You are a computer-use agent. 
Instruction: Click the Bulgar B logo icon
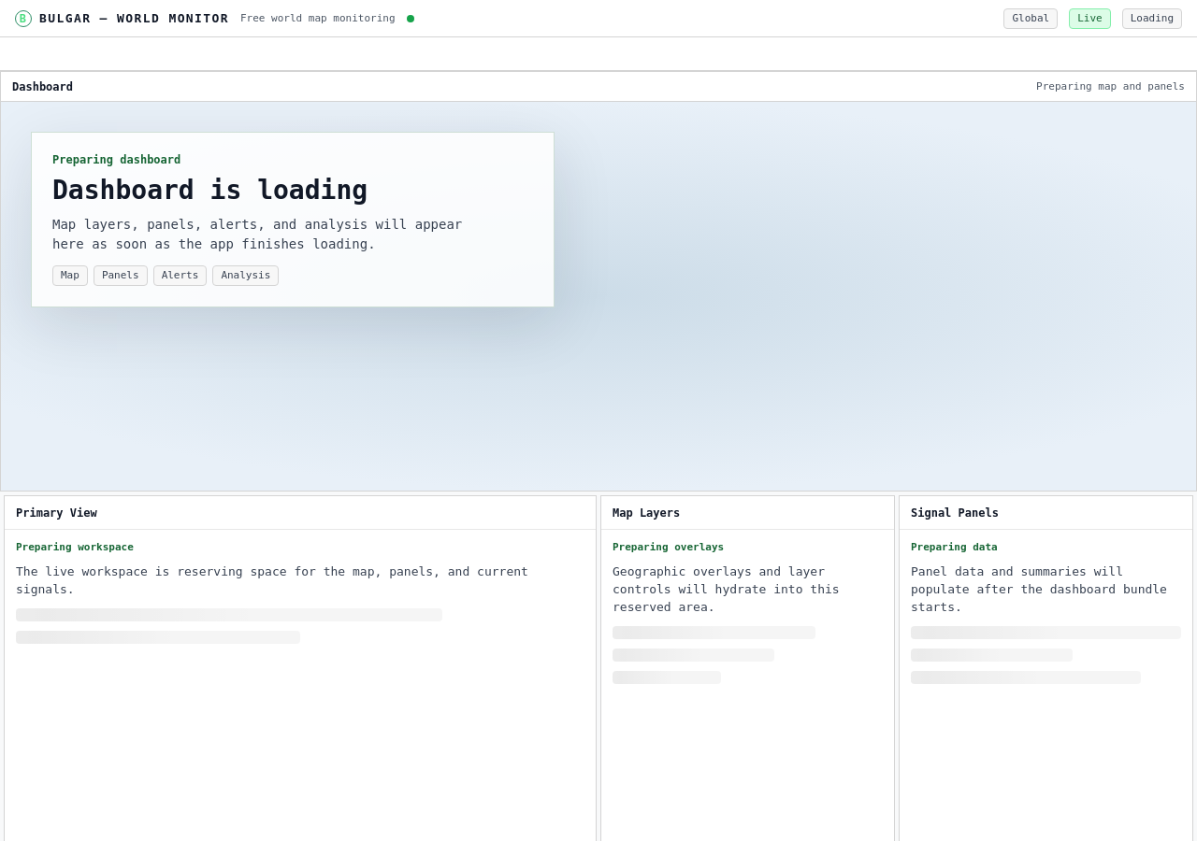(x=23, y=19)
